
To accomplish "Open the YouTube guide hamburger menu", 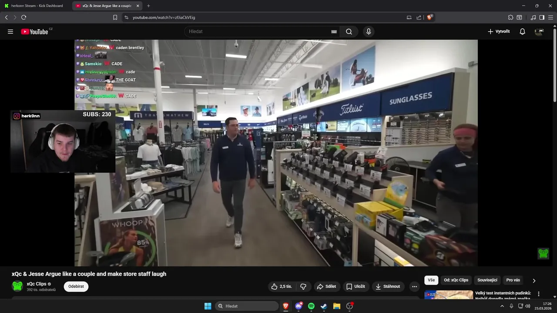I will [x=10, y=32].
